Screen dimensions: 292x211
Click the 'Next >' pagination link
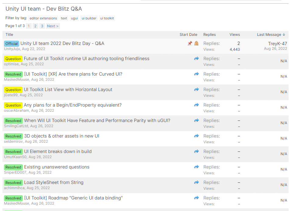53,26
